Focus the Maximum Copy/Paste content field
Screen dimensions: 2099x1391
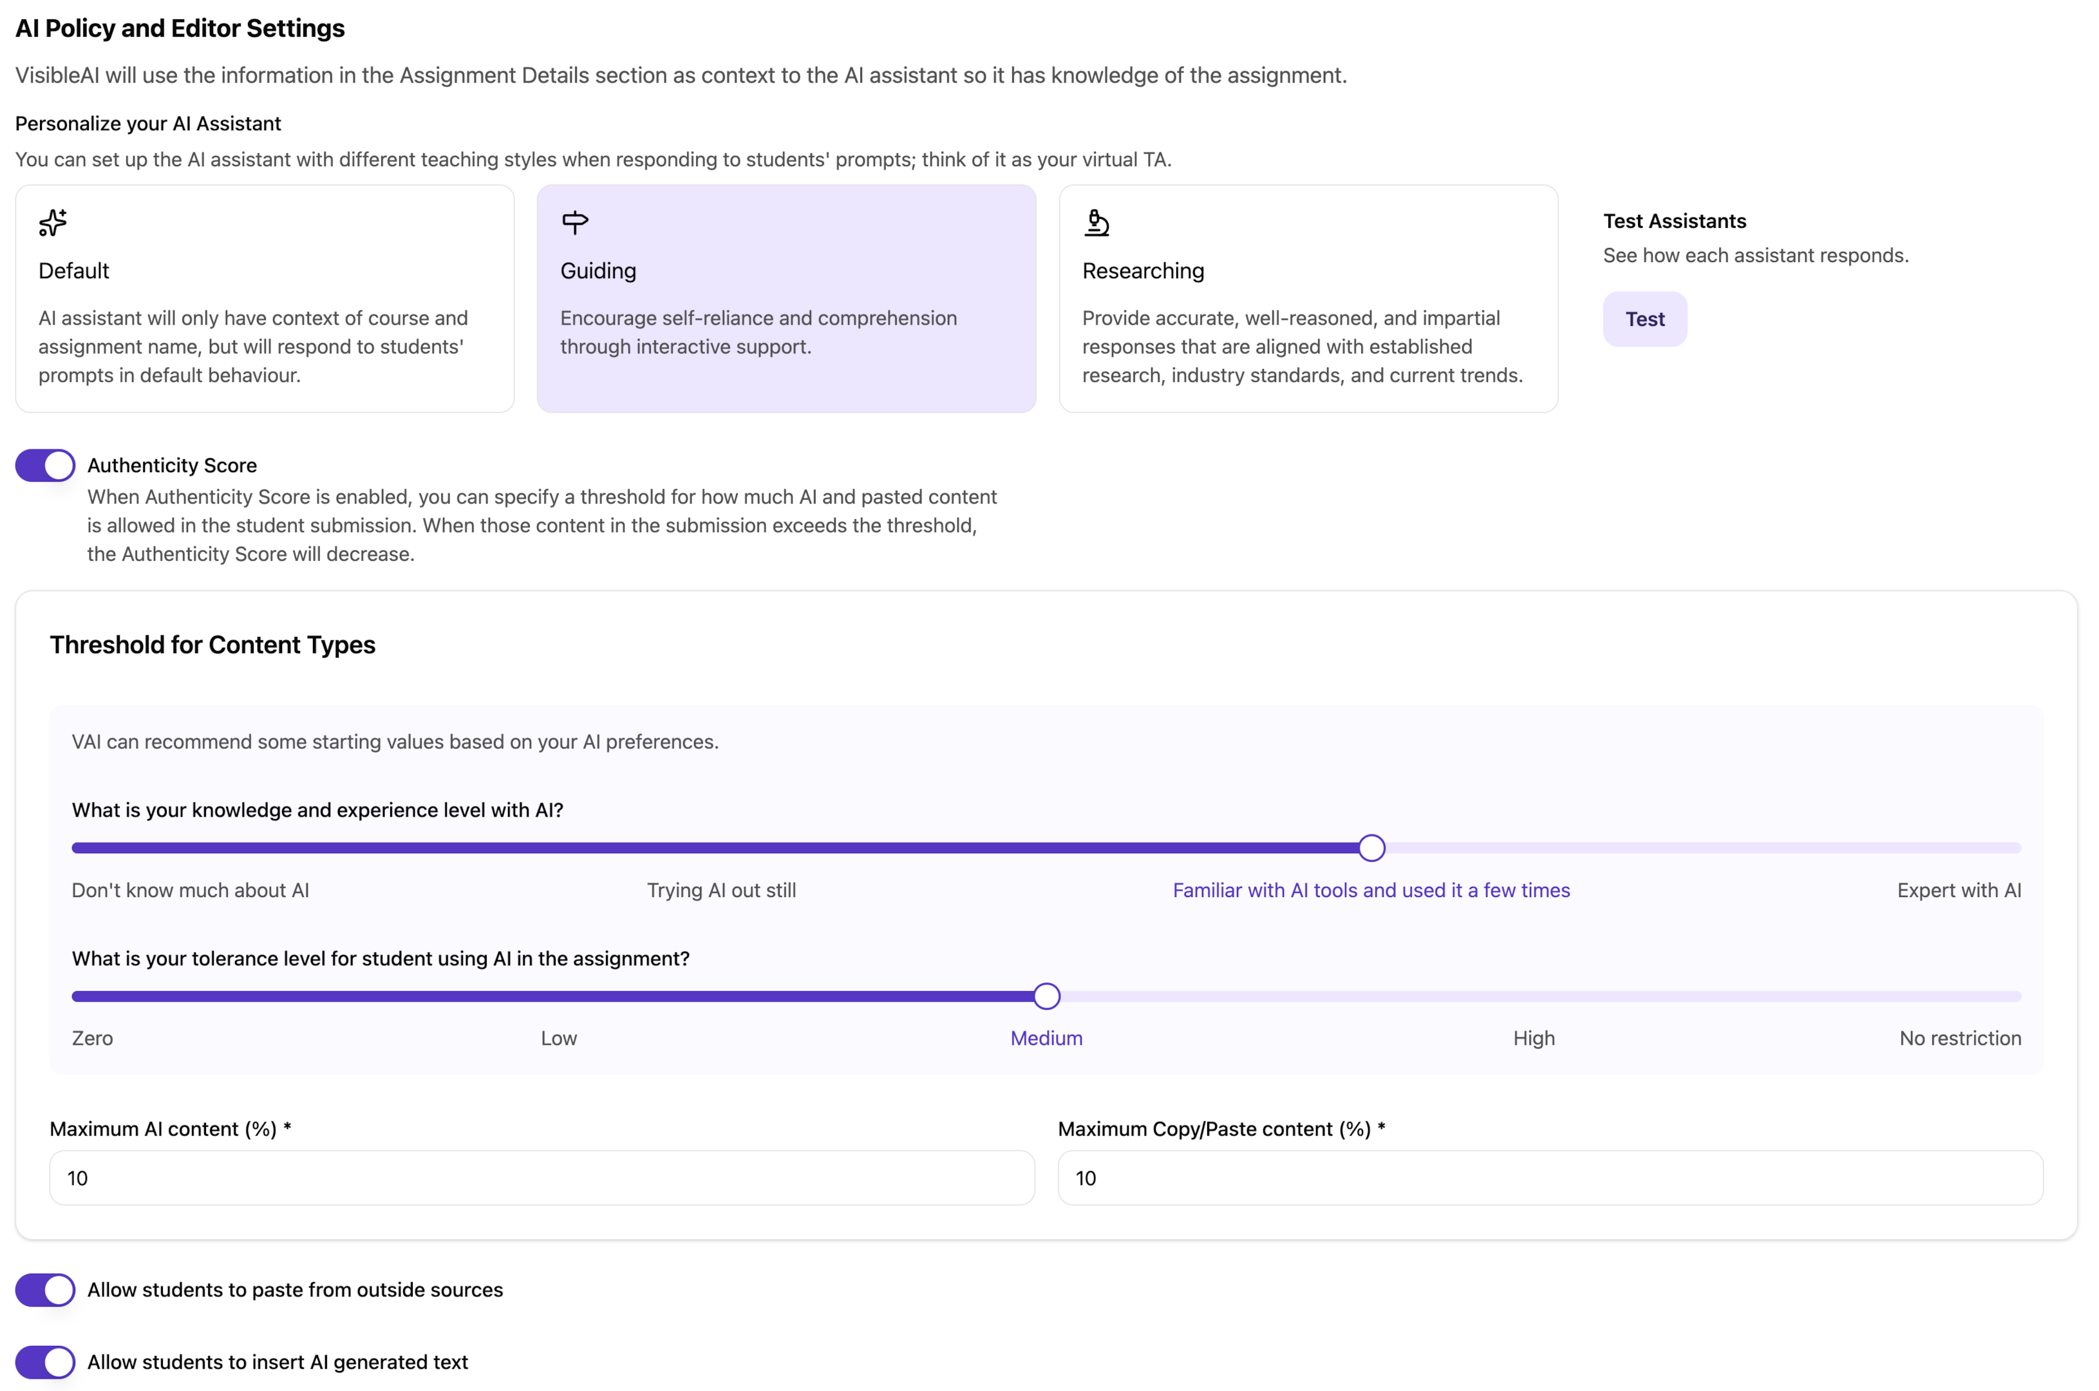[1549, 1178]
